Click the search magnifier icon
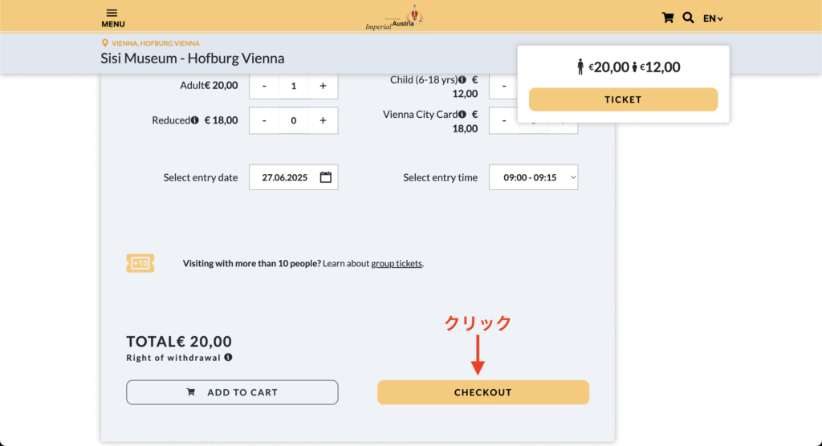The width and height of the screenshot is (822, 446). (x=688, y=18)
